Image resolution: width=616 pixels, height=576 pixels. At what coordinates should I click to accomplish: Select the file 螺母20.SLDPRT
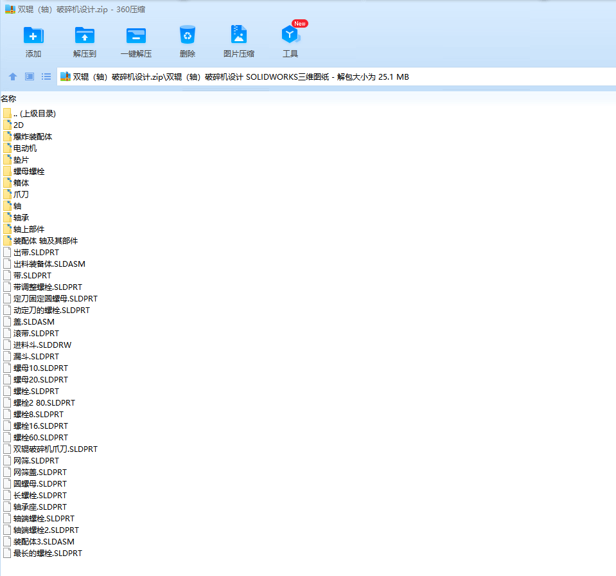35,380
